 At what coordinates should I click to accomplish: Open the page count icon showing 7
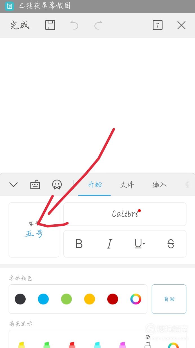pos(158,25)
